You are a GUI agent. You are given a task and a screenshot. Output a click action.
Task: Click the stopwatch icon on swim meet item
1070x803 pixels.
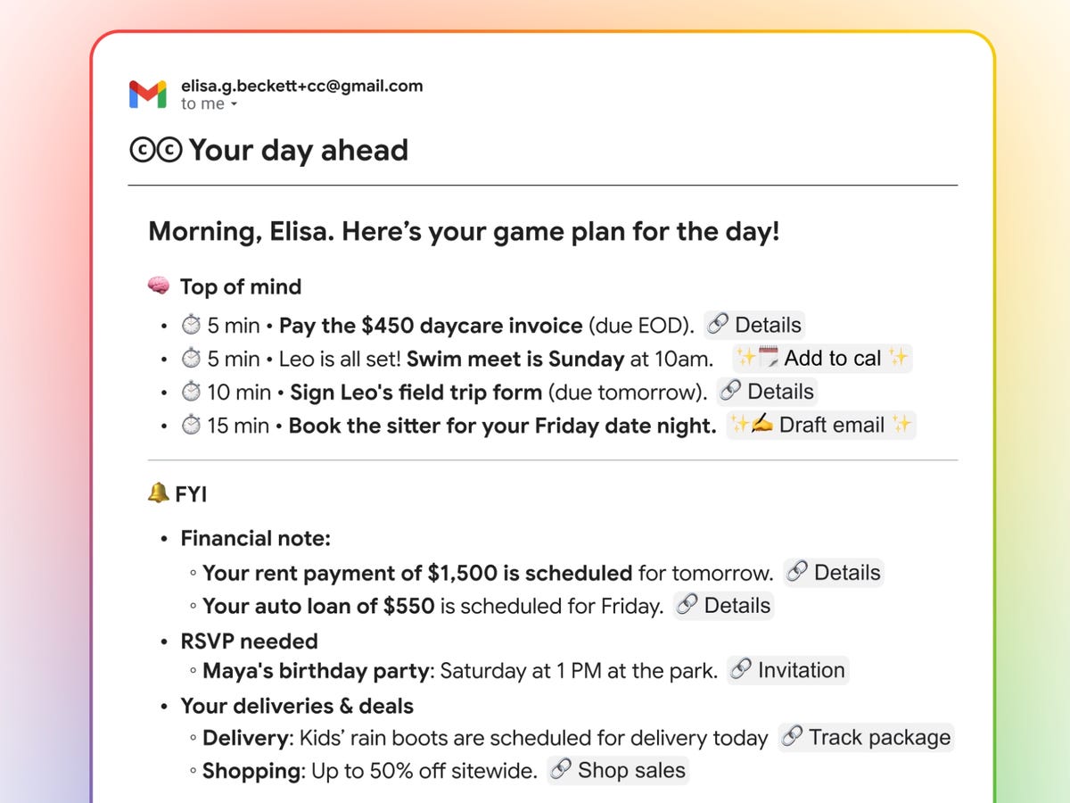coord(191,359)
